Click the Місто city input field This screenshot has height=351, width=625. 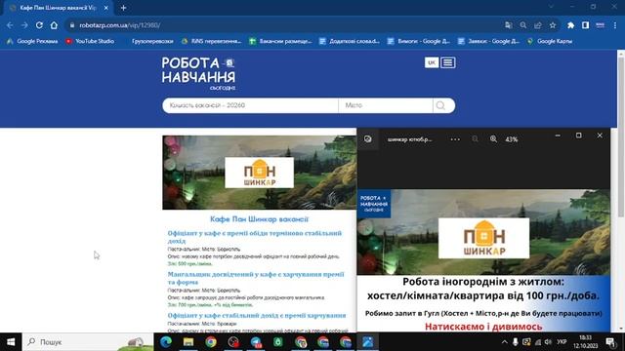[x=386, y=105]
